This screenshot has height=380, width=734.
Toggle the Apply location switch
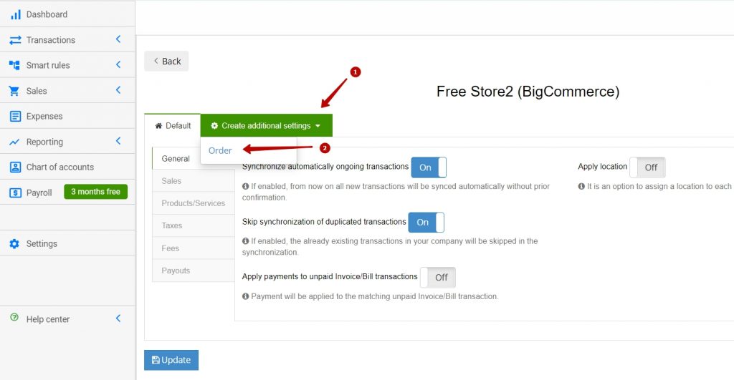pyautogui.click(x=647, y=167)
